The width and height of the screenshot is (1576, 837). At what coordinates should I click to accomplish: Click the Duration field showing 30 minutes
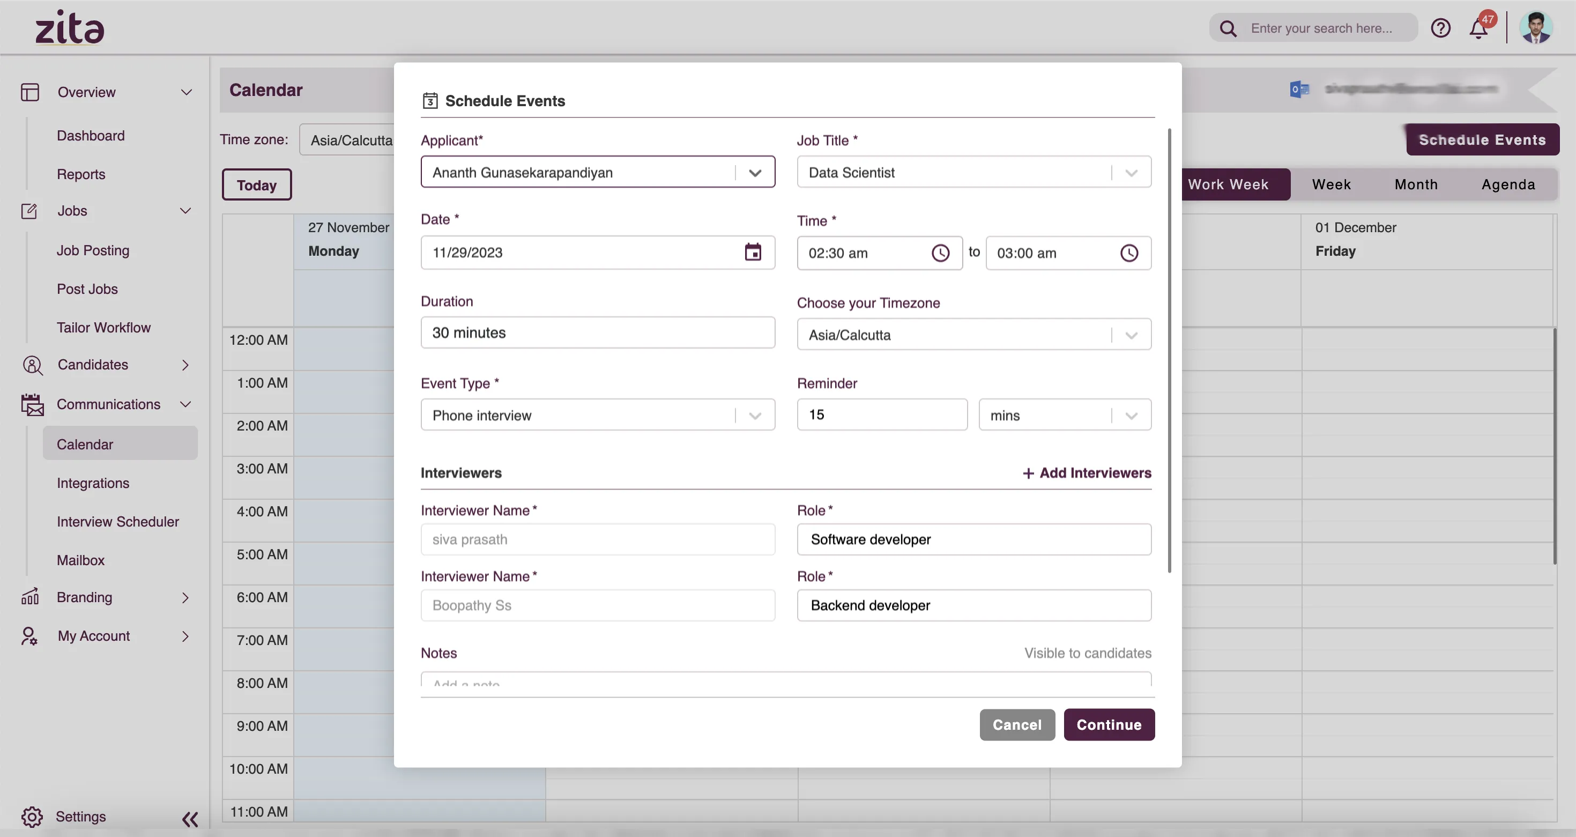(x=598, y=333)
